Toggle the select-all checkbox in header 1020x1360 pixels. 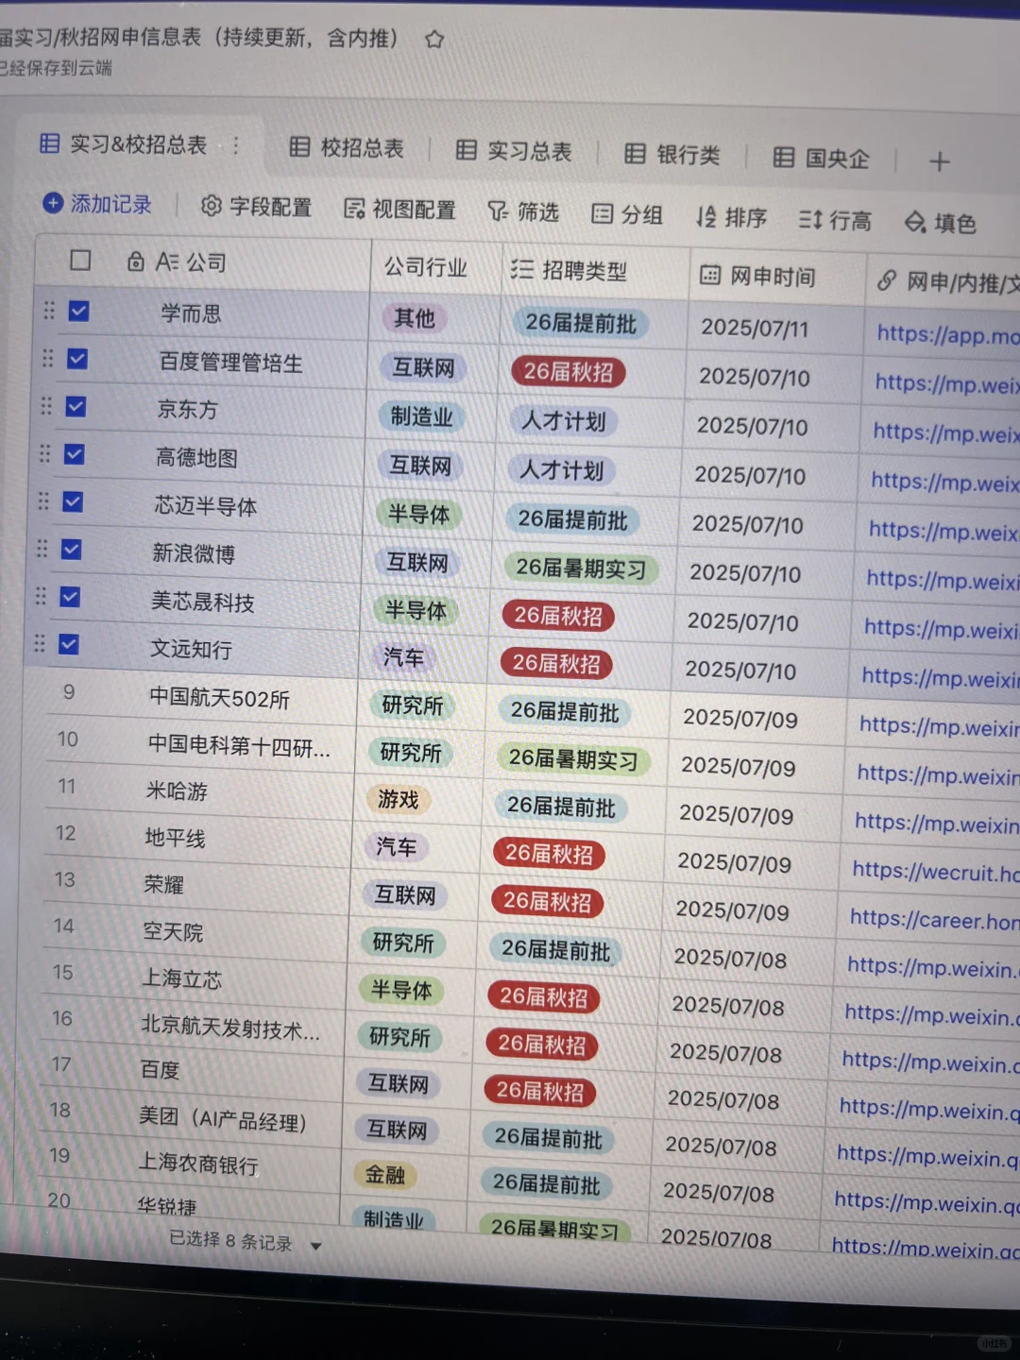[80, 260]
